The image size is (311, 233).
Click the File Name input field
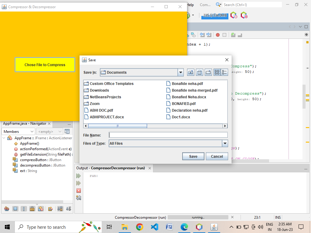pyautogui.click(x=168, y=135)
